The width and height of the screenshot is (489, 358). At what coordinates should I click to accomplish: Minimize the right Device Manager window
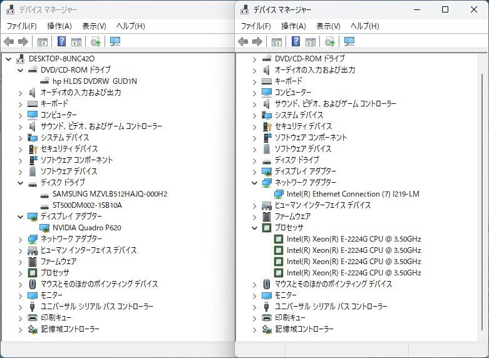417,9
